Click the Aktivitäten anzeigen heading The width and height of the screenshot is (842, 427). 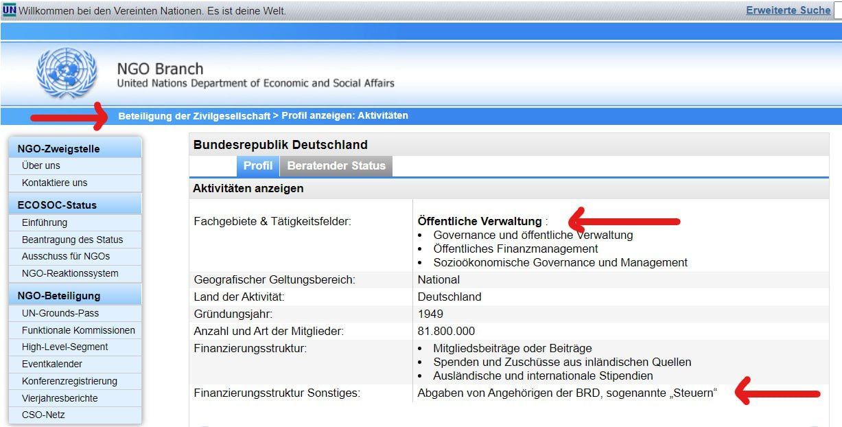248,188
